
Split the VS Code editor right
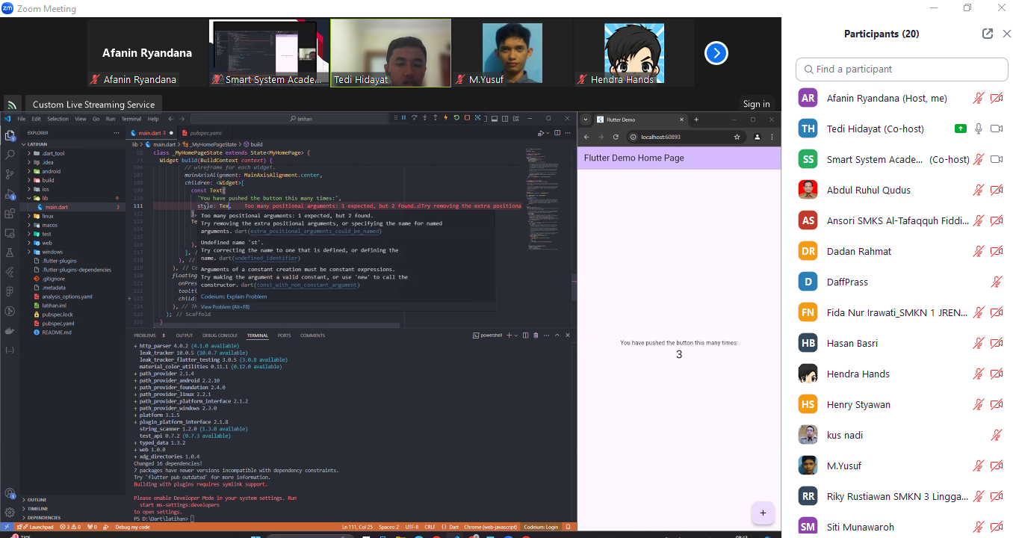point(557,133)
